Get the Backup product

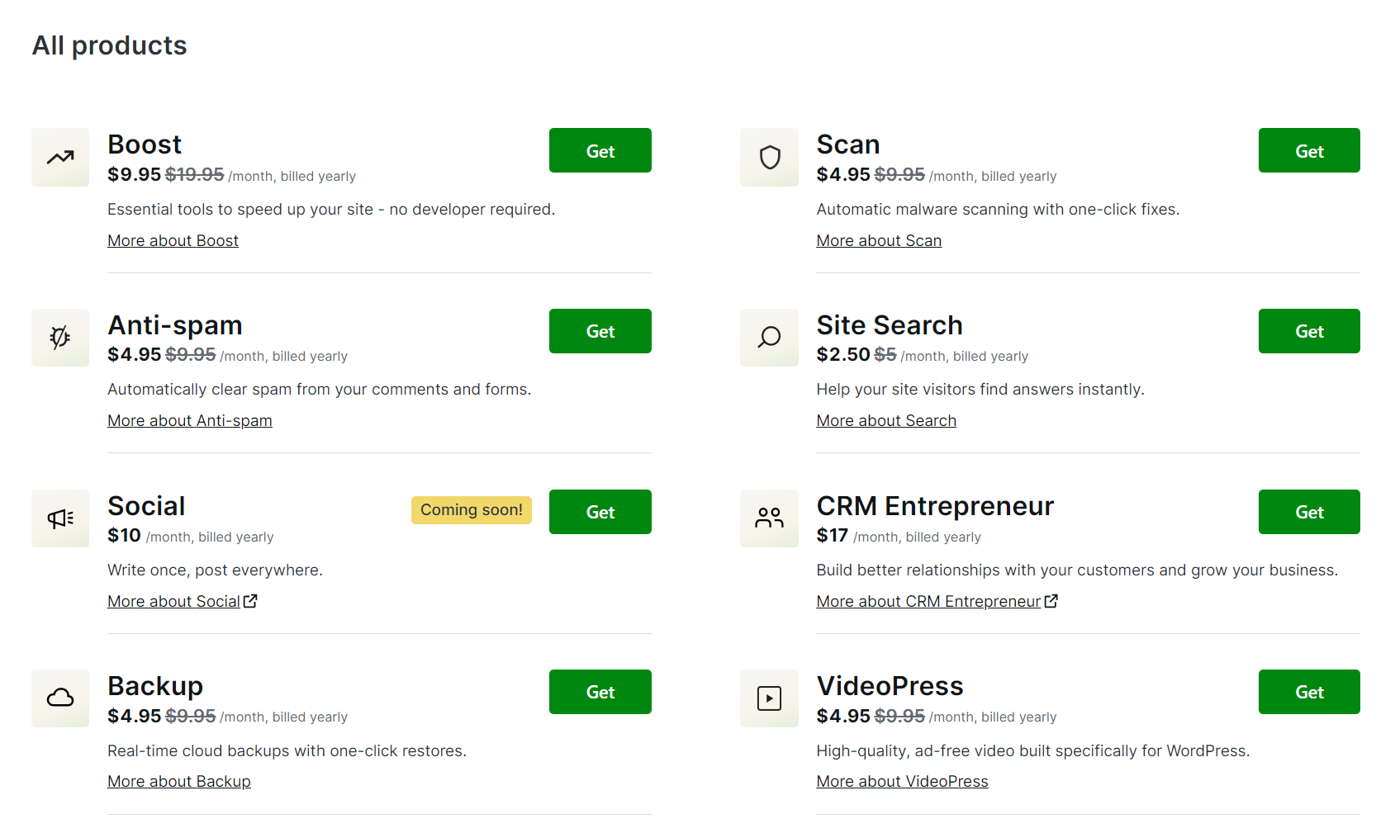pyautogui.click(x=600, y=692)
